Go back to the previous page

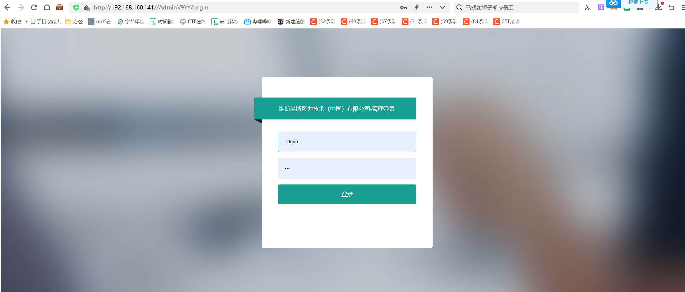(8, 7)
